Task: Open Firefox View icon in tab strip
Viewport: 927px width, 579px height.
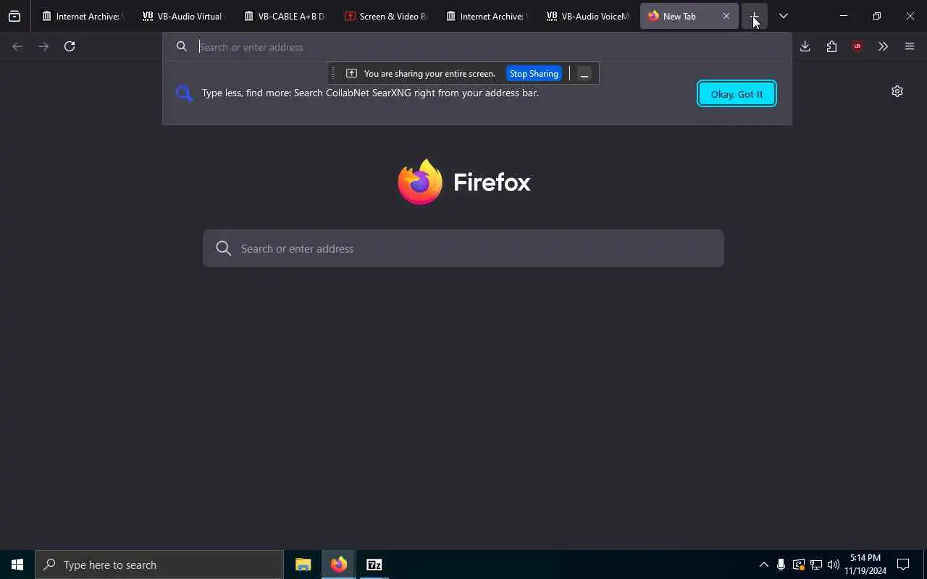Action: (14, 16)
